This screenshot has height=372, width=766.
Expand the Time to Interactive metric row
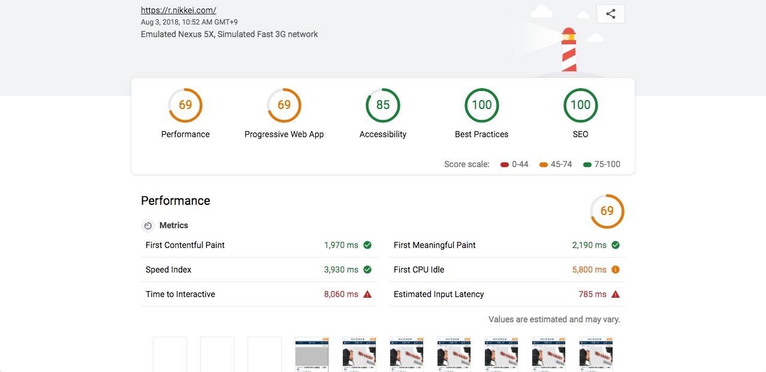[259, 294]
